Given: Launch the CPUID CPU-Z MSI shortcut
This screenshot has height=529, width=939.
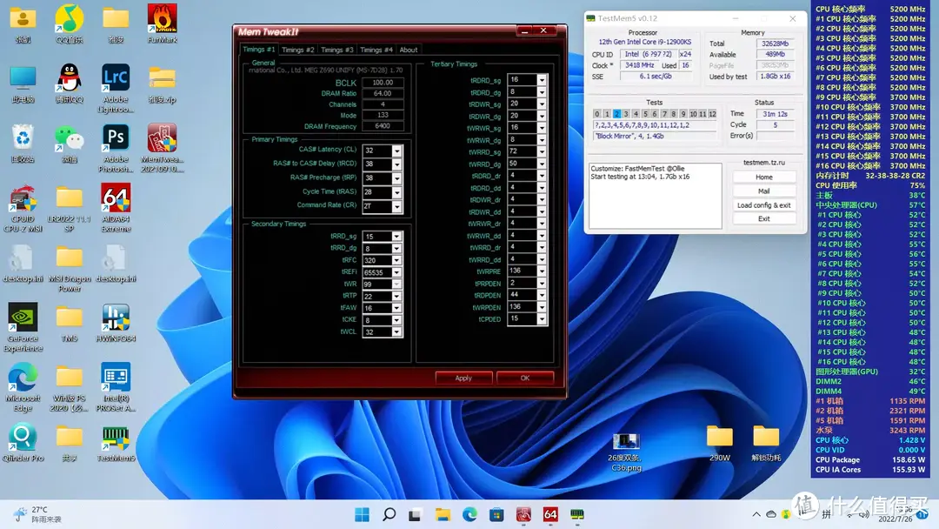Looking at the screenshot, I should [23, 208].
